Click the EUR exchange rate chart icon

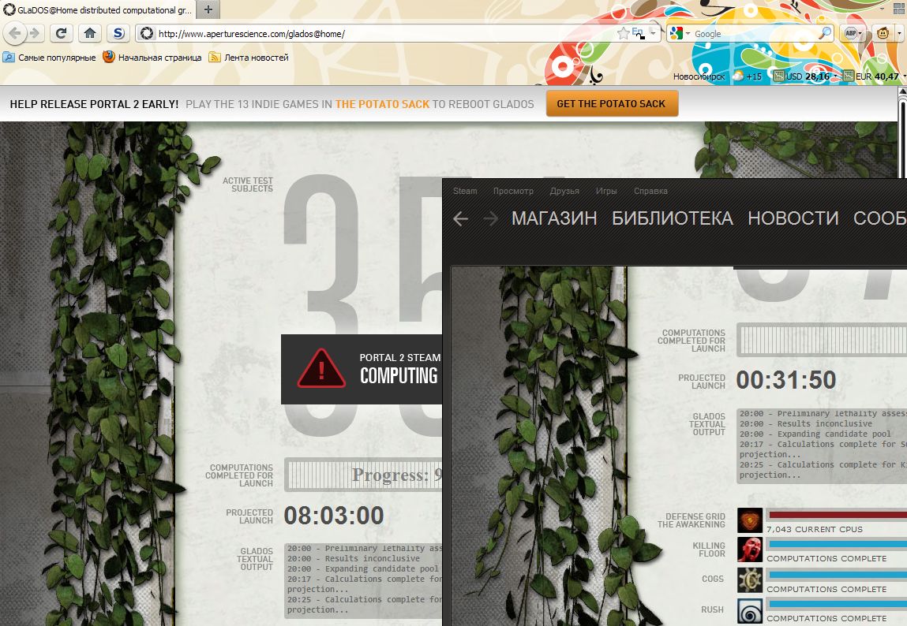[849, 76]
